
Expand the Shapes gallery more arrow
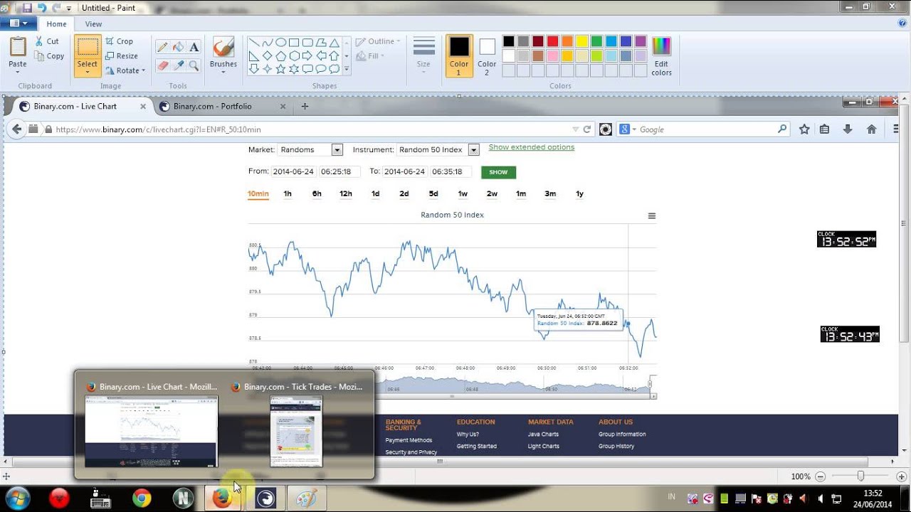[347, 69]
